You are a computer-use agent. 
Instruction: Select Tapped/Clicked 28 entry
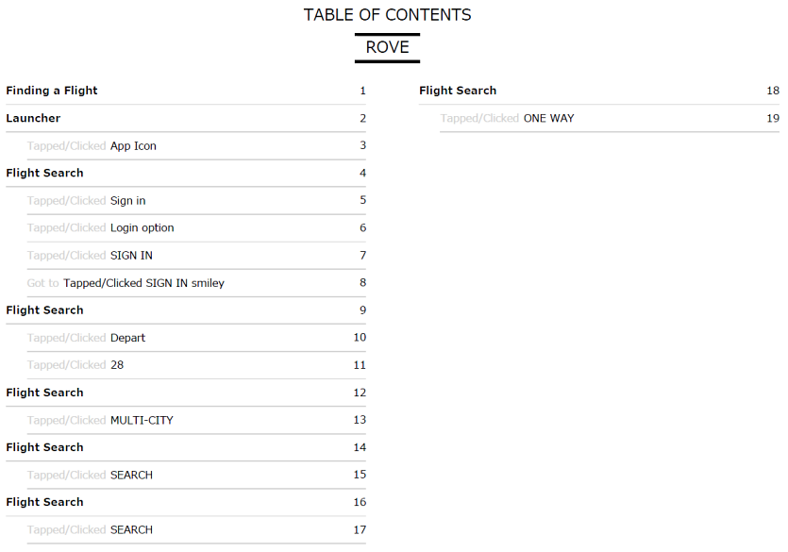pos(196,365)
